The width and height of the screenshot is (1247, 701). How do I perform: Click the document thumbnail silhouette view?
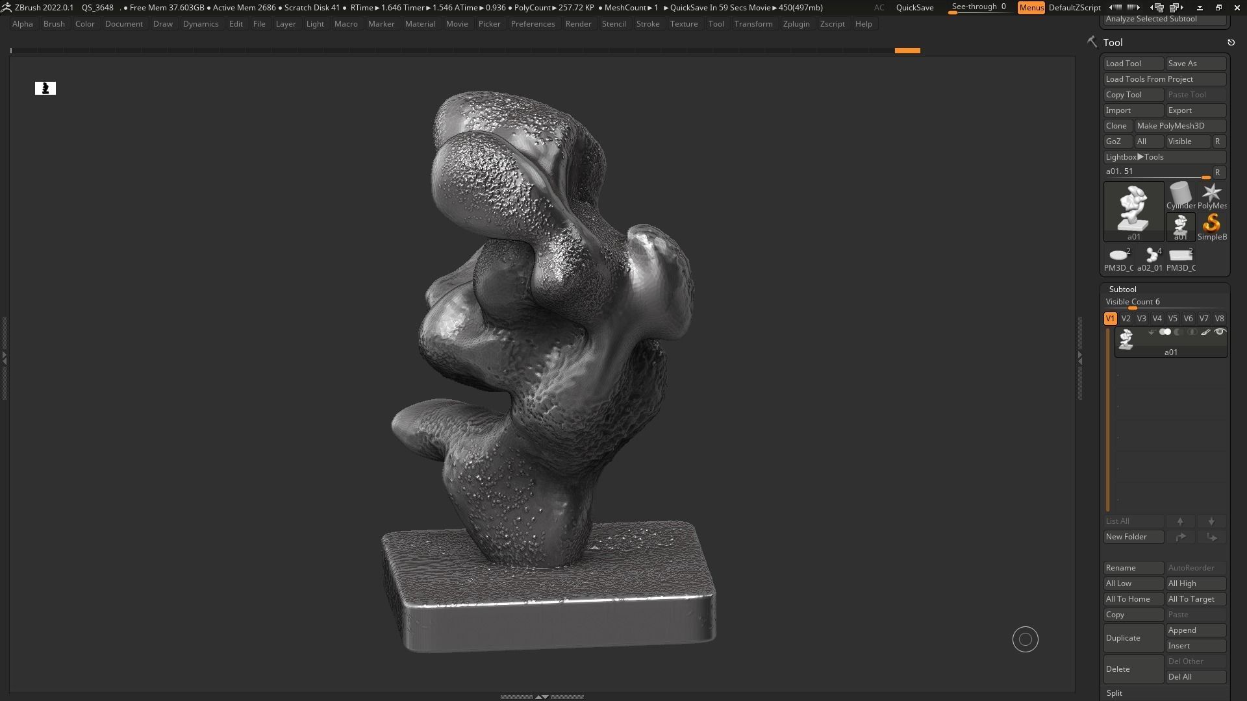45,88
